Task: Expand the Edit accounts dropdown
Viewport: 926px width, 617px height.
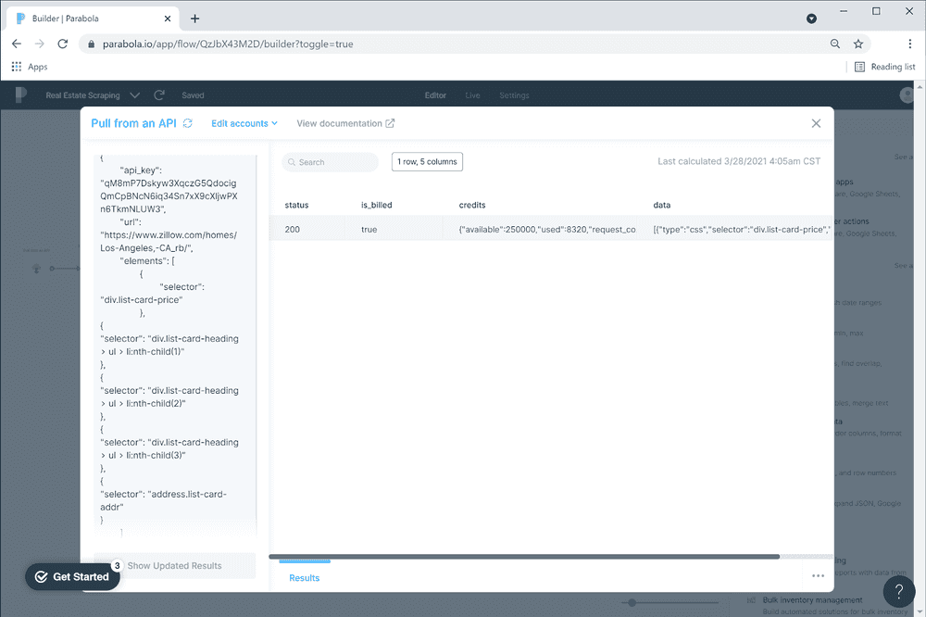Action: [x=244, y=123]
